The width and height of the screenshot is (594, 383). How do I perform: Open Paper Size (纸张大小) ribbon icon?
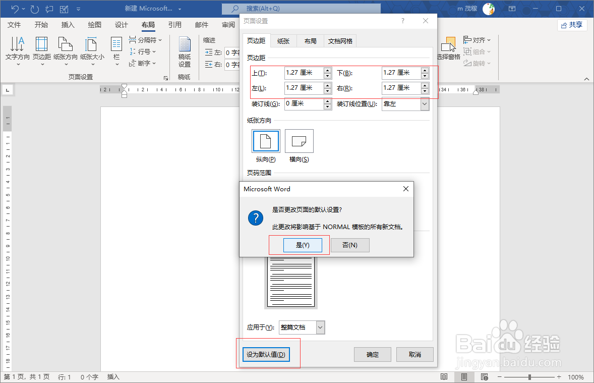(x=92, y=51)
